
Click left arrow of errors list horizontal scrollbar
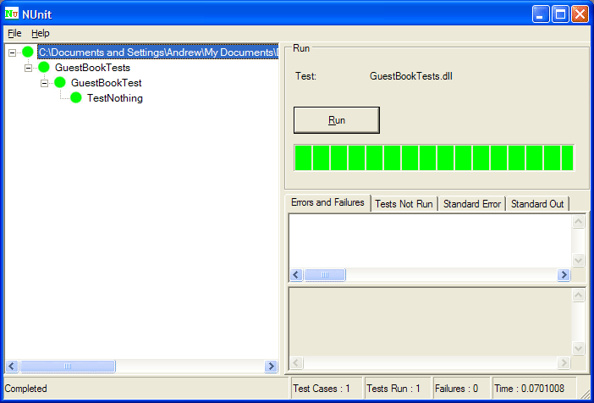(296, 274)
